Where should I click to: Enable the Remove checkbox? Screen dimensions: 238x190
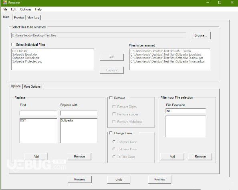coord(111,98)
